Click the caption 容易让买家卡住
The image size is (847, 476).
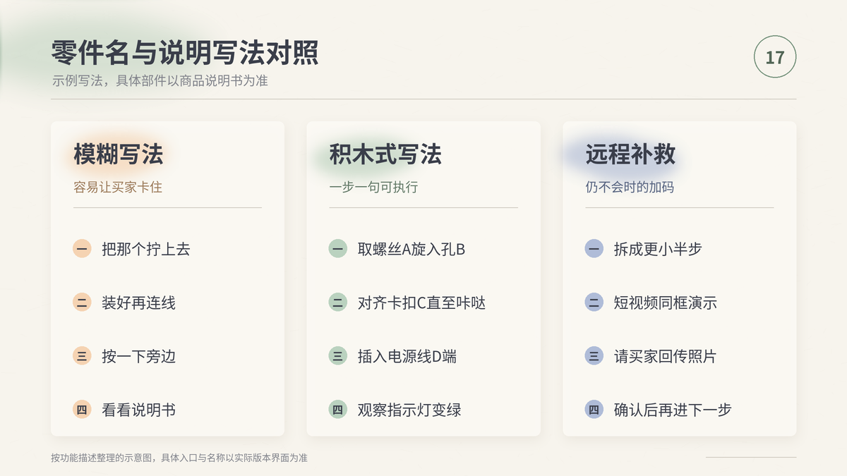click(118, 188)
